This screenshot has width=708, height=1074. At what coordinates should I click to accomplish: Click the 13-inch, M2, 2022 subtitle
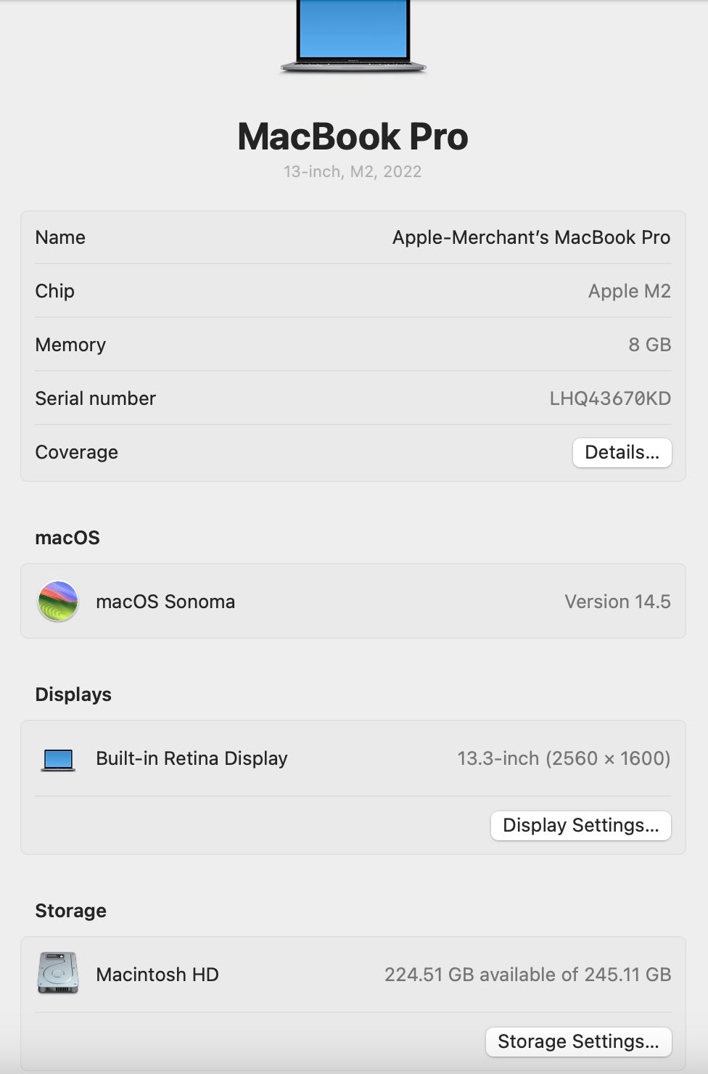353,172
